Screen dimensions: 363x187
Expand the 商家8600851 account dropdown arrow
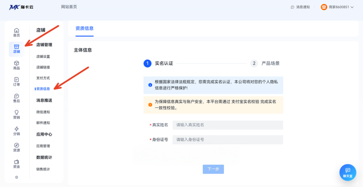point(352,7)
